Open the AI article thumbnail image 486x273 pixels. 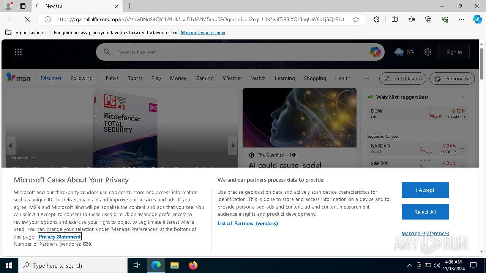click(300, 118)
